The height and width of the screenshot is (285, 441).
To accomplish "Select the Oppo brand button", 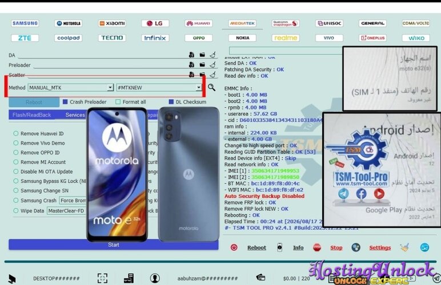I will pyautogui.click(x=199, y=38).
